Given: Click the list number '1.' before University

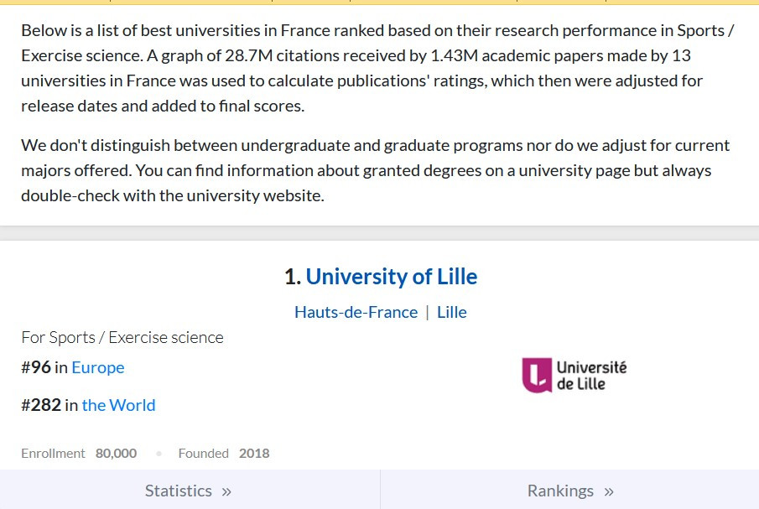Looking at the screenshot, I should click(x=292, y=277).
